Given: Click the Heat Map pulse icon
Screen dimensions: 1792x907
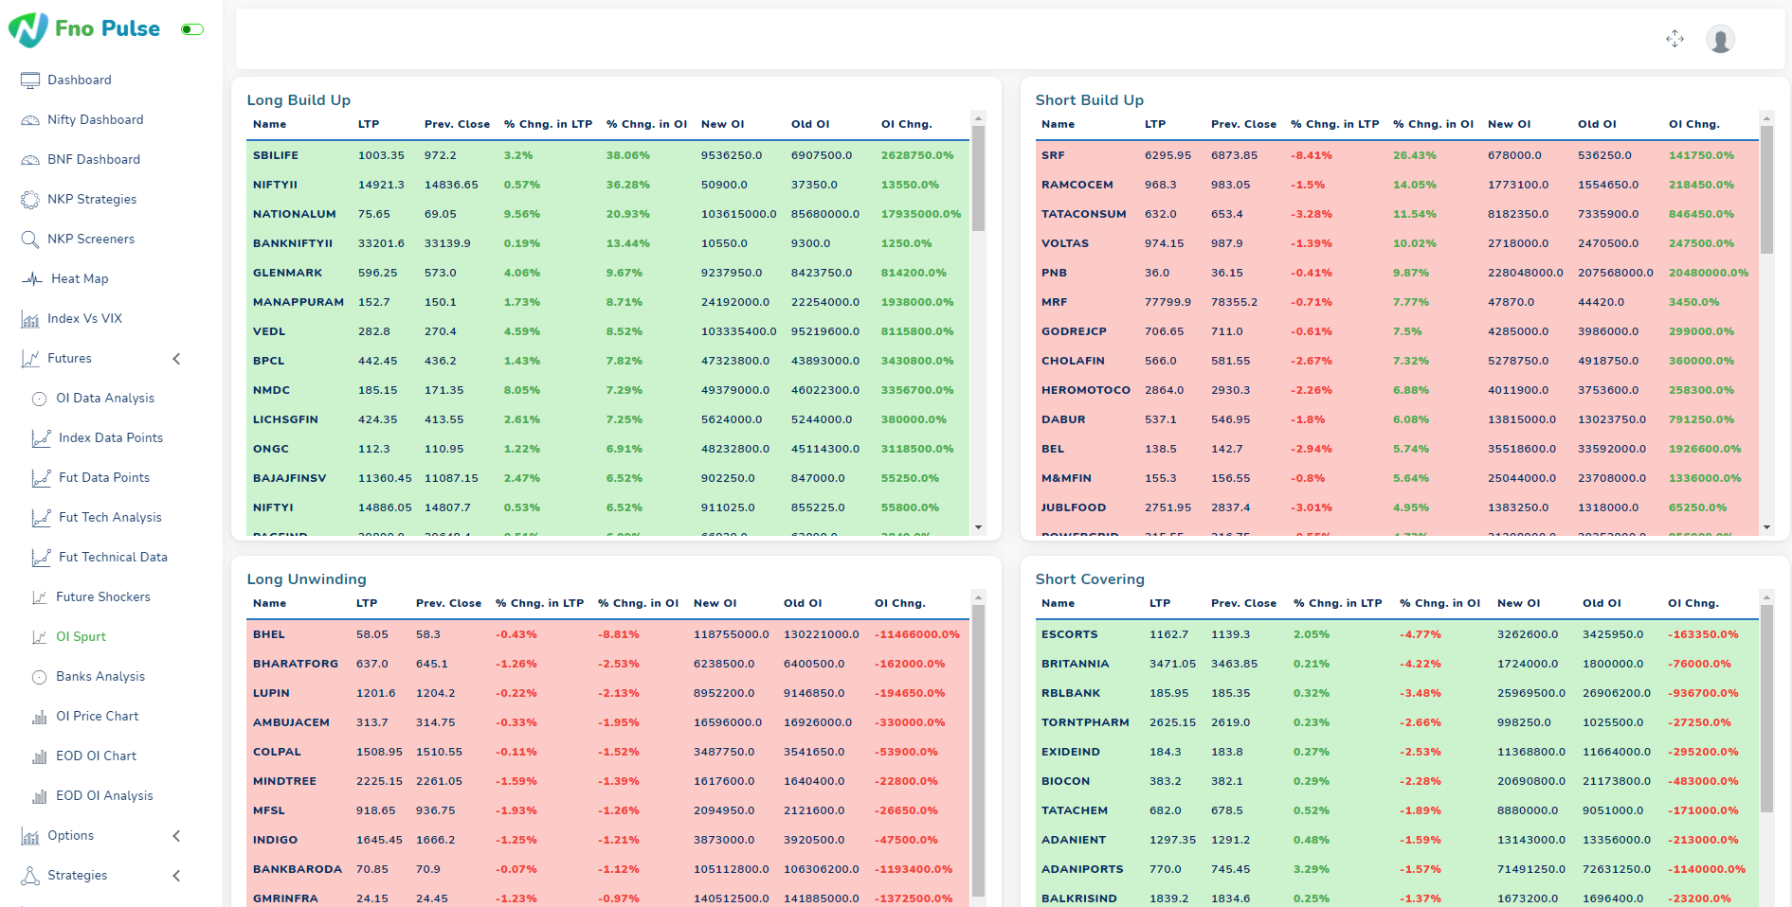Looking at the screenshot, I should pyautogui.click(x=33, y=279).
